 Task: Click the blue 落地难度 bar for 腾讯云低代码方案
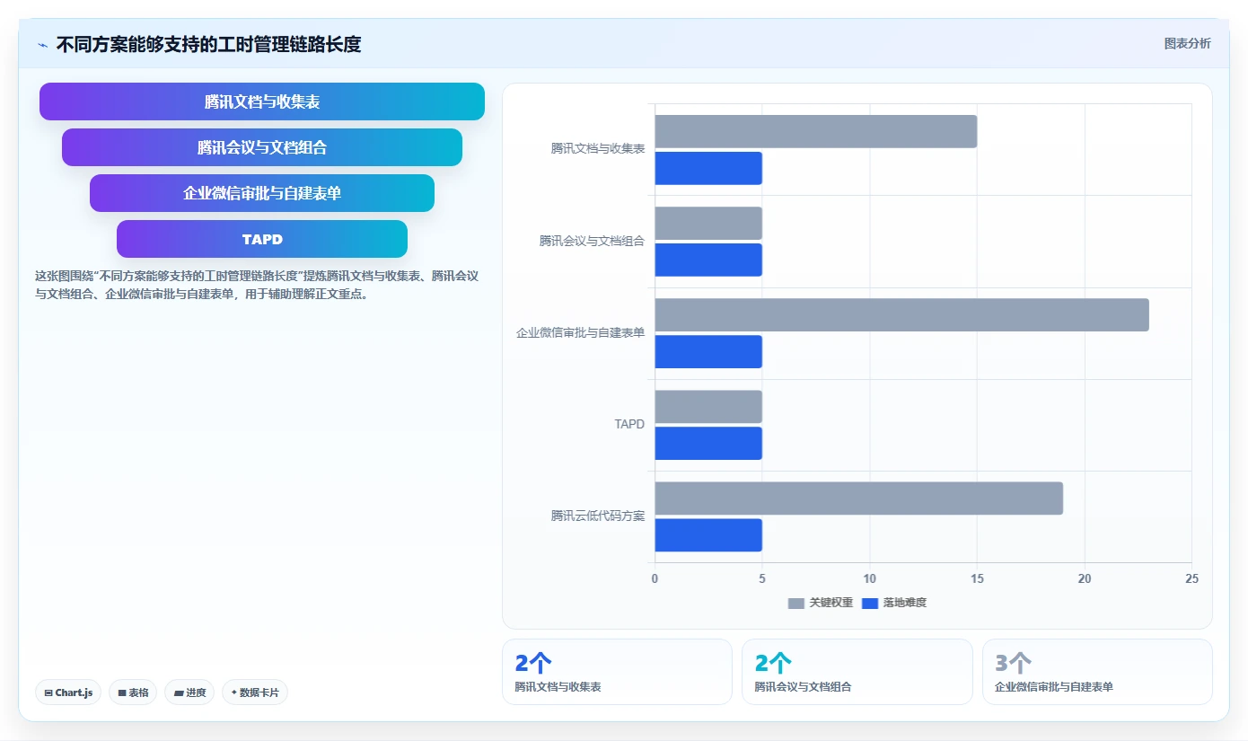coord(708,534)
